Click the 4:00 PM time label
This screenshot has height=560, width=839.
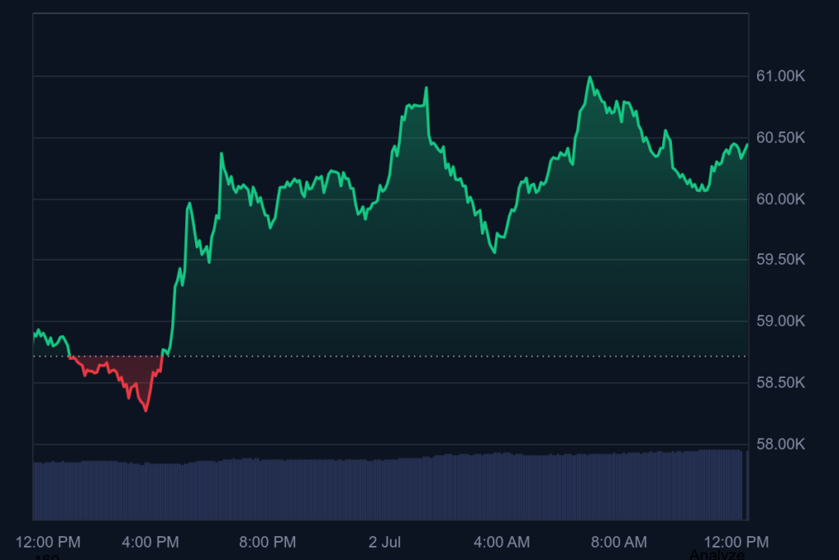pyautogui.click(x=151, y=542)
